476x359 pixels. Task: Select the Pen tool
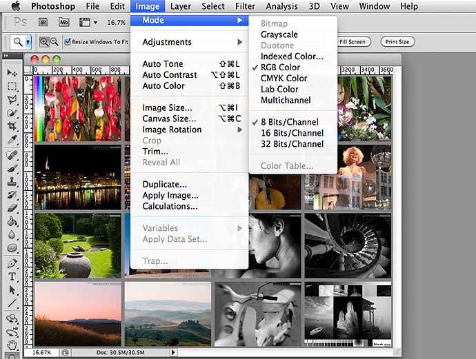click(x=12, y=263)
